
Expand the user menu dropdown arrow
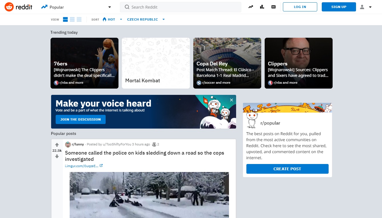click(x=370, y=7)
